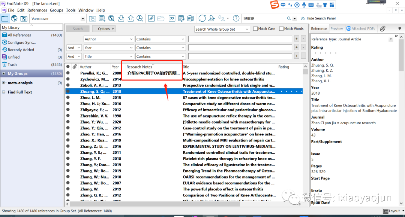405x217 pixels.
Task: Toggle read status dot for Zóboli 2013
Action: coord(68,85)
